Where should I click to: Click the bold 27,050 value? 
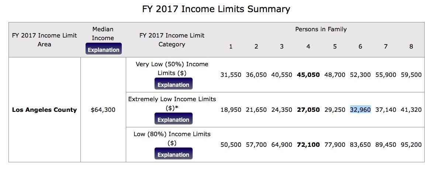308,110
